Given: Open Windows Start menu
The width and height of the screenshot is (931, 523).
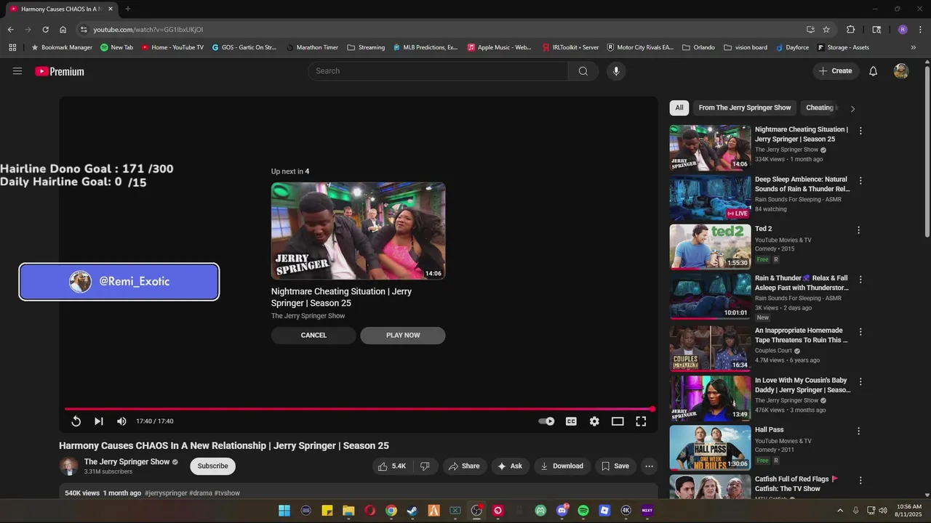Looking at the screenshot, I should click(x=284, y=511).
